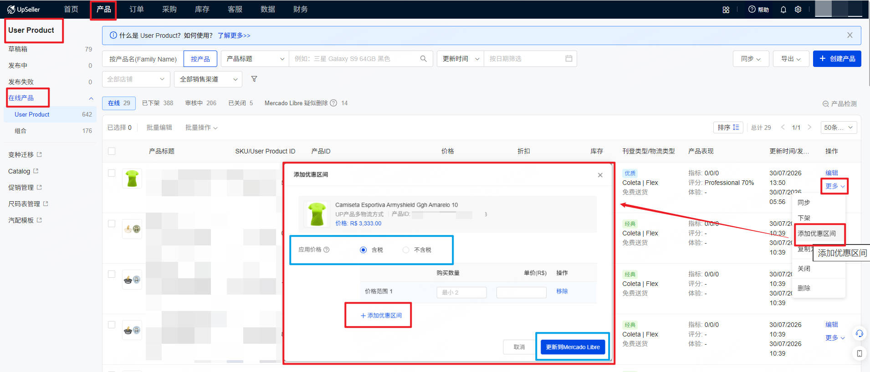
Task: Open the customer support headset icon
Action: tap(859, 334)
